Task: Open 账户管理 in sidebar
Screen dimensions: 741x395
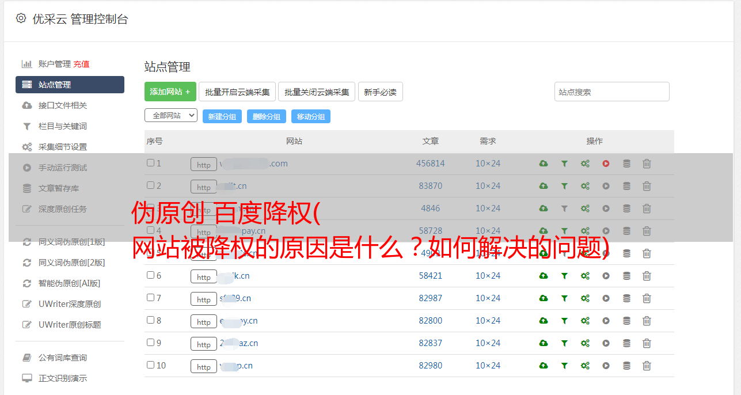Action: (x=55, y=64)
